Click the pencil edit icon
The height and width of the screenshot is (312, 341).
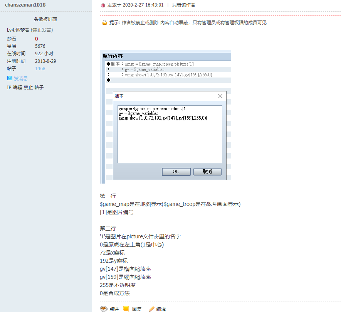pos(151,309)
